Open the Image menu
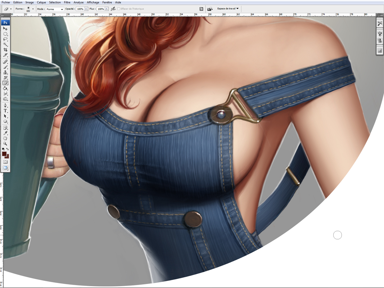Viewport: 384px width, 288px height. [x=30, y=2]
